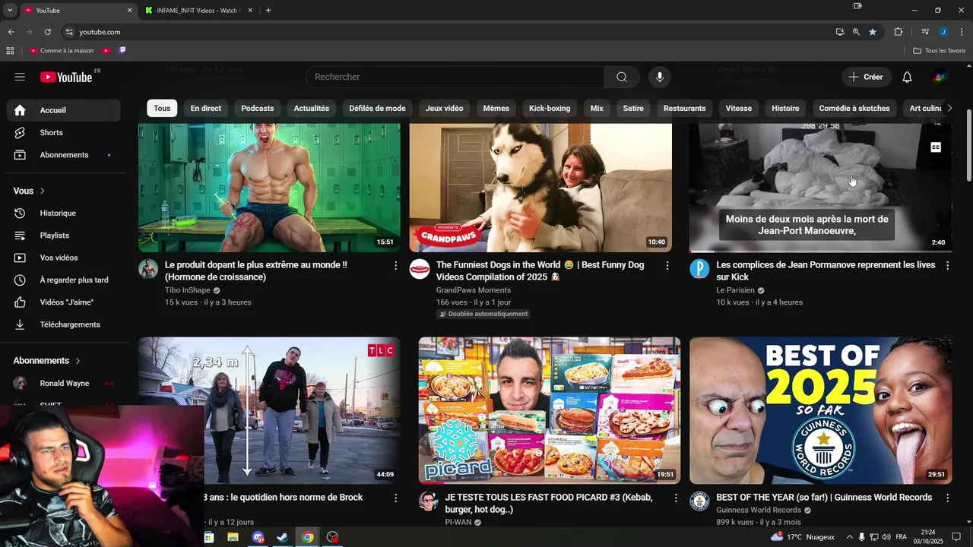Image resolution: width=973 pixels, height=547 pixels.
Task: Reload the page in Chrome
Action: [x=47, y=32]
